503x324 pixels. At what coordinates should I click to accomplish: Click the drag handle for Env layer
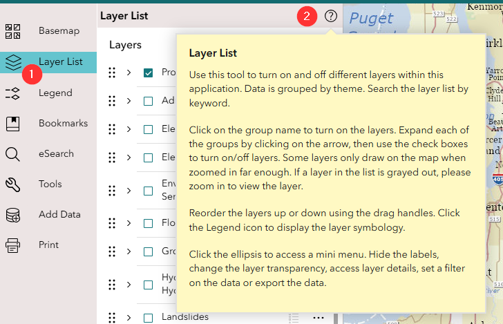tap(112, 191)
